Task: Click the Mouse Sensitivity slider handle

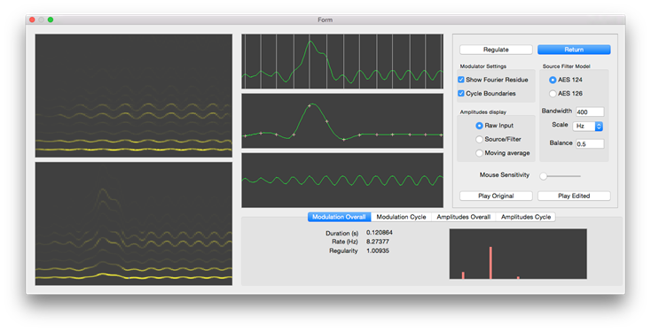Action: 543,176
